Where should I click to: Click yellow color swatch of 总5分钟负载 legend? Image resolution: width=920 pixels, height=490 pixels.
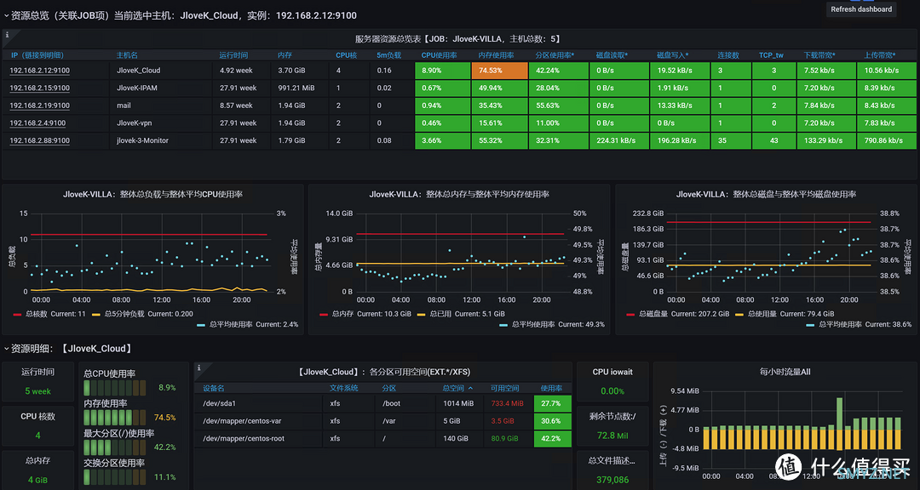pyautogui.click(x=96, y=314)
